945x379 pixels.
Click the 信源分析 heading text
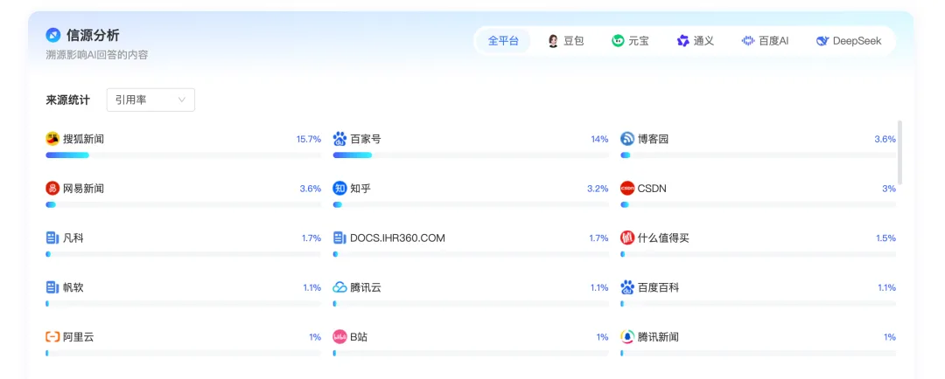click(x=93, y=36)
